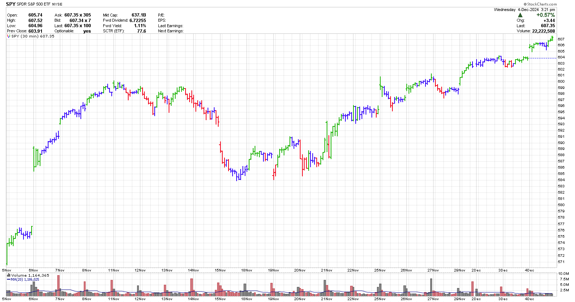Image resolution: width=575 pixels, height=302 pixels.
Task: Select the Prev Close value 603.91
Action: pyautogui.click(x=35, y=31)
